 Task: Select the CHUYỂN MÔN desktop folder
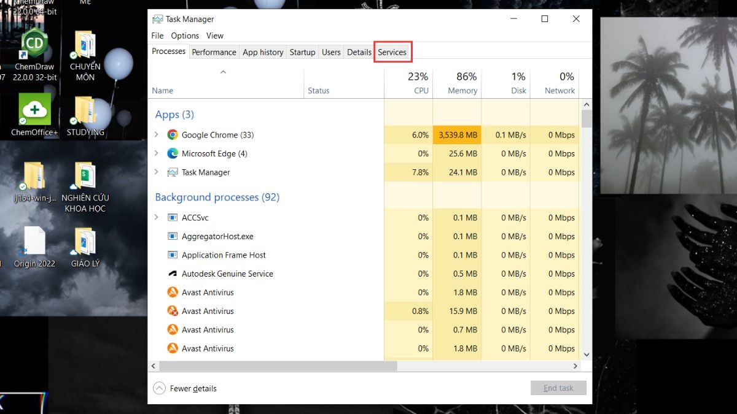coord(85,56)
